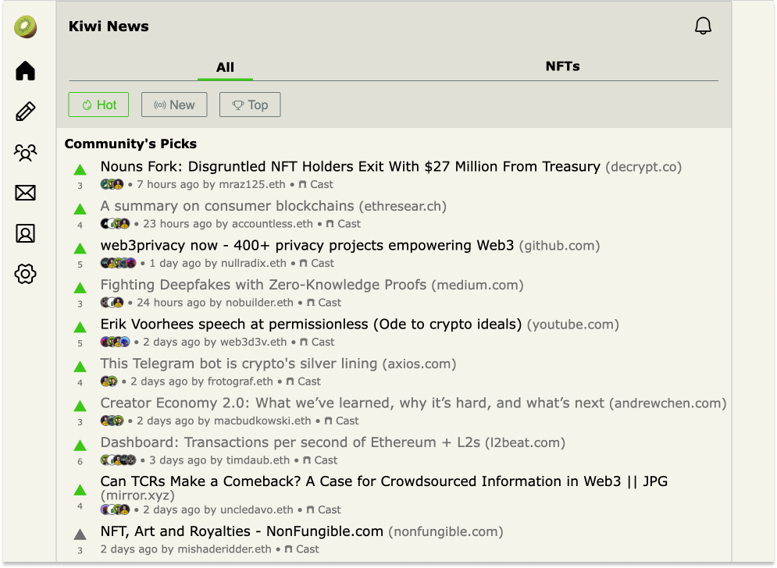Click Cast link under Nouns Fork story

316,185
